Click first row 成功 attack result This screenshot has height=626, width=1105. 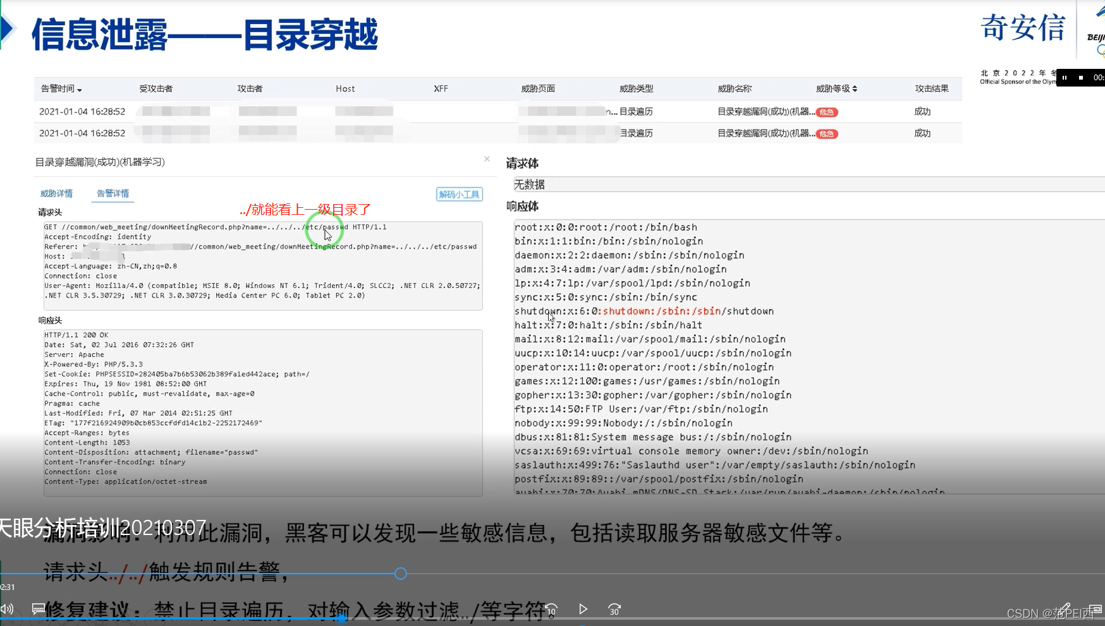(922, 111)
